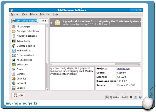
Task: Open the input method setup icon
Action: click(136, 97)
